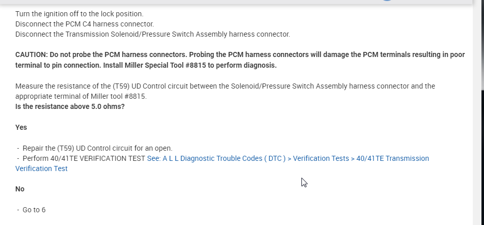Click the "Perform 40/41TE VERIFICATION TEST" text
Screen dimensions: 484x225
pos(84,158)
